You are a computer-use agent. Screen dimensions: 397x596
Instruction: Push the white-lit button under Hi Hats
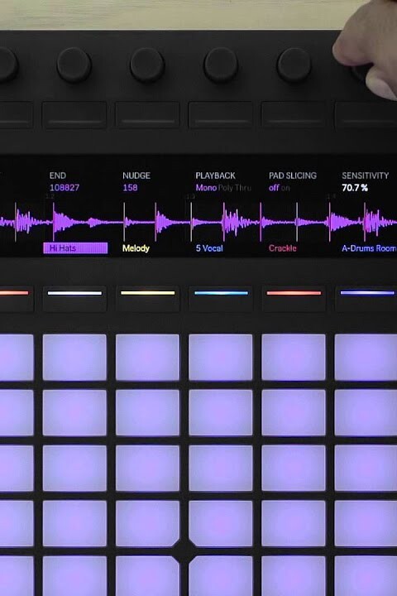[x=74, y=293]
